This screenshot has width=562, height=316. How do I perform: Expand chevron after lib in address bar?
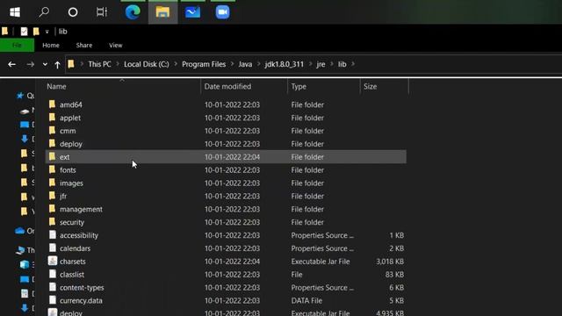pos(353,64)
